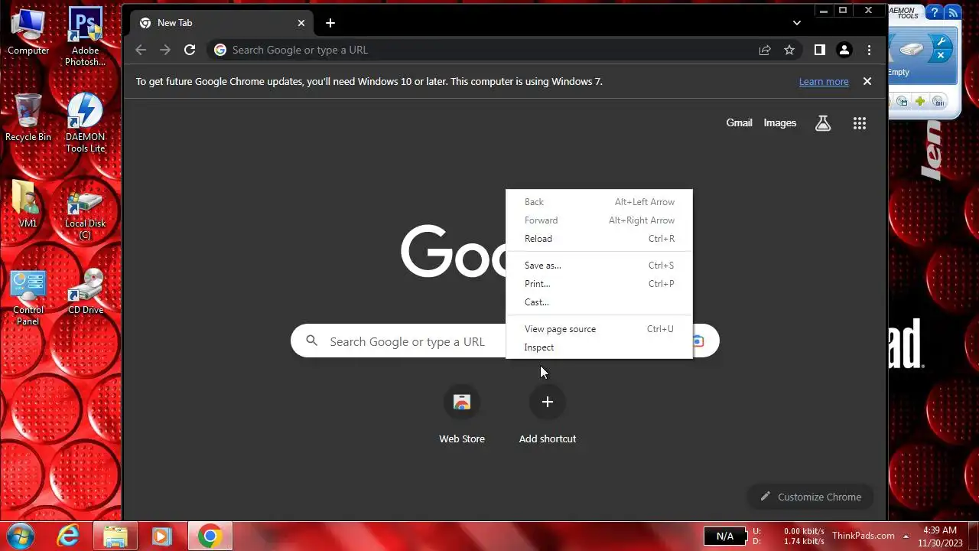Select Inspect in the context menu
The height and width of the screenshot is (551, 979).
click(x=599, y=347)
